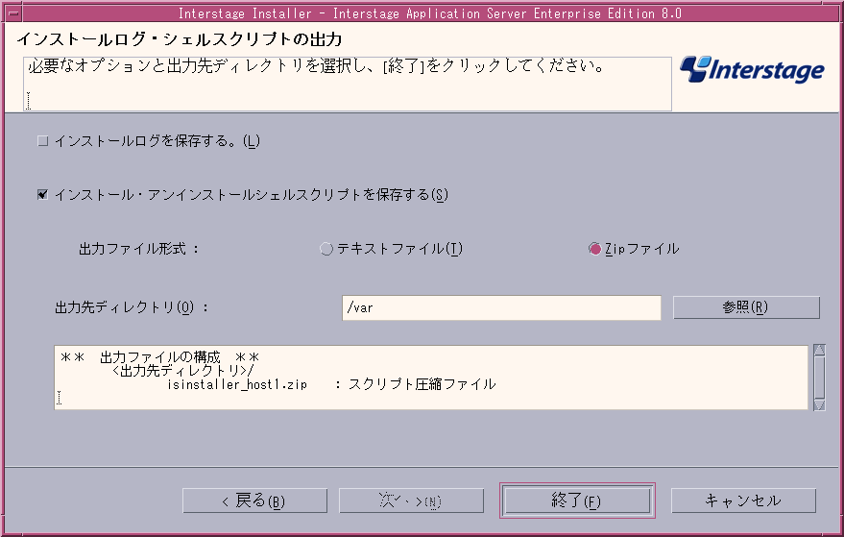Click the output file structure scrollbar down arrow

819,405
